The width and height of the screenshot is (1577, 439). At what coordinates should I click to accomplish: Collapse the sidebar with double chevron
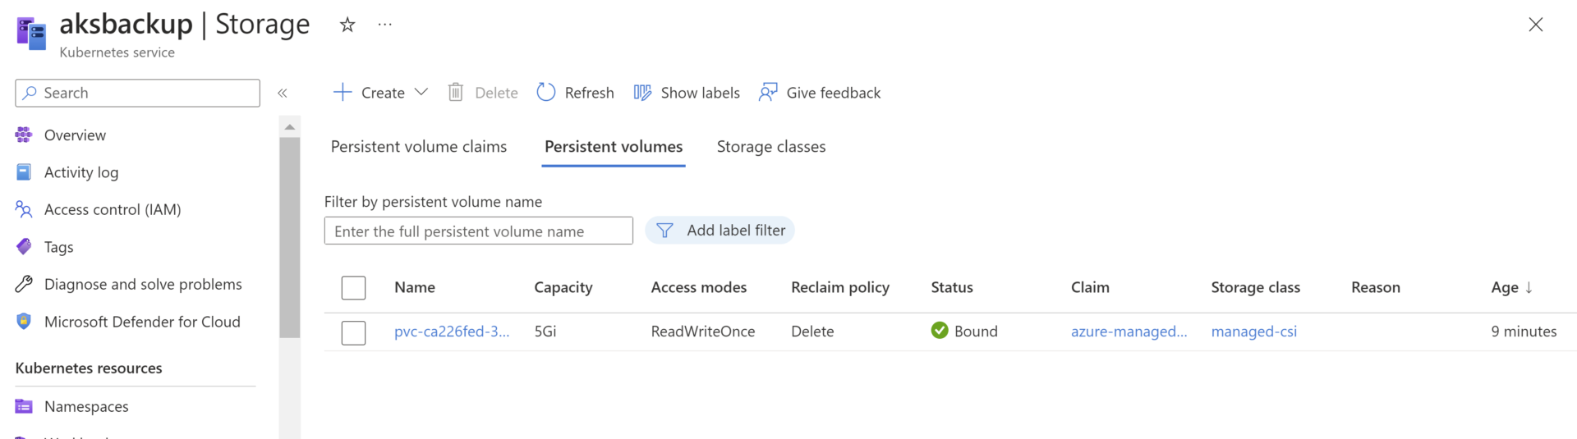[x=283, y=93]
